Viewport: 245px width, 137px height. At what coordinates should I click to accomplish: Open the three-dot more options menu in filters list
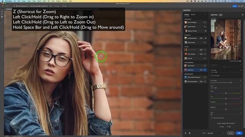pyautogui.click(x=205, y=14)
